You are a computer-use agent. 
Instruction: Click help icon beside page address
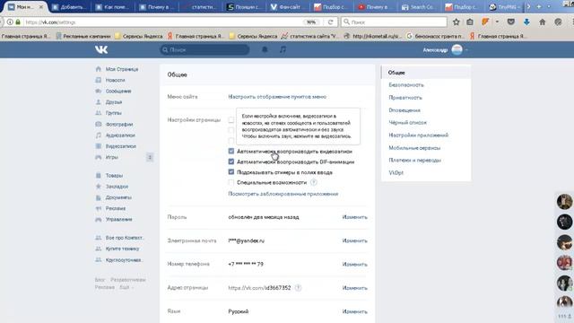pos(298,288)
